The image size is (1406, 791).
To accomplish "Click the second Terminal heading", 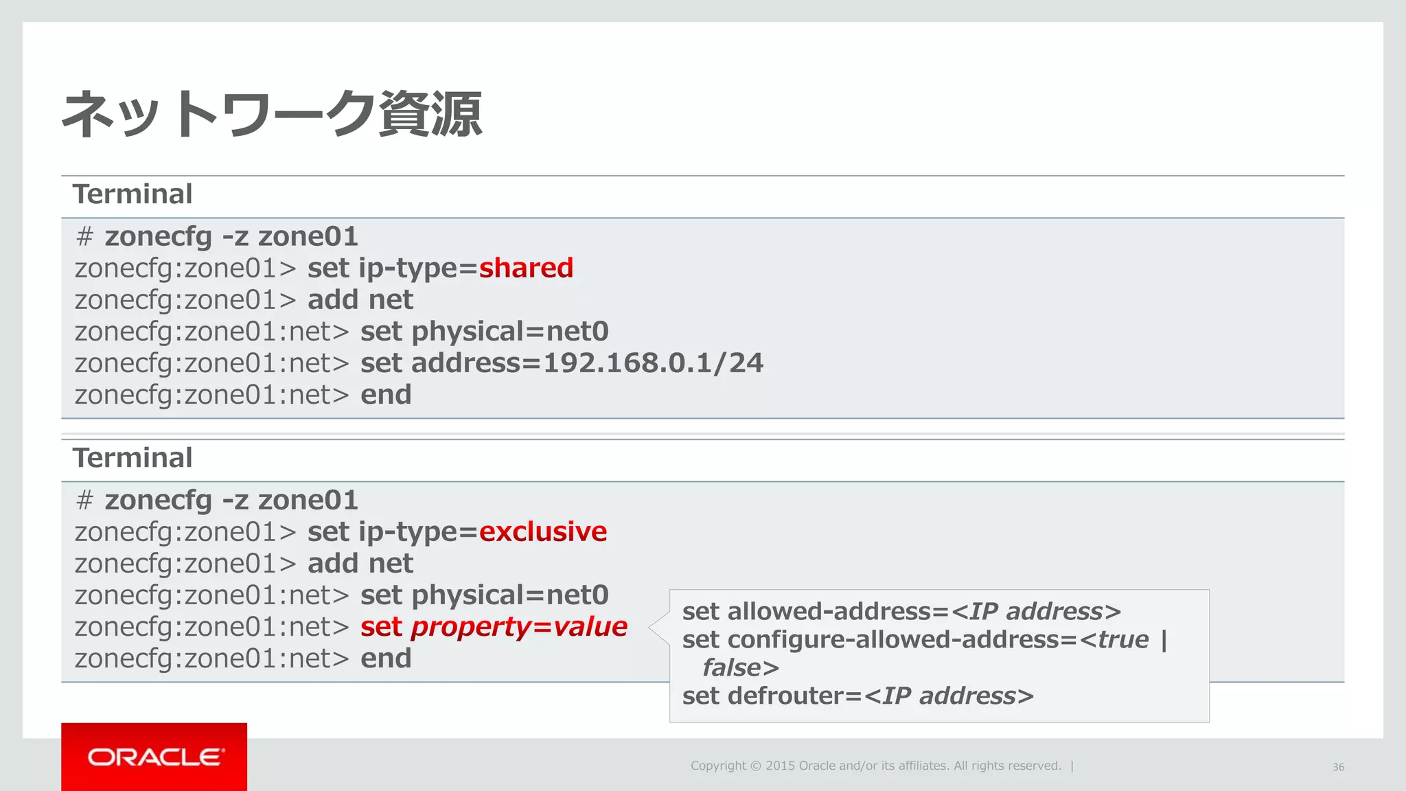I will pos(132,458).
